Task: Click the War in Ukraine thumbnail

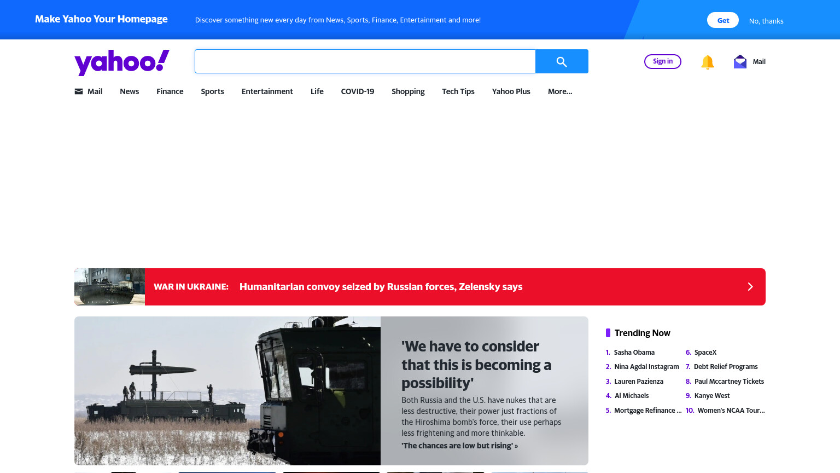Action: click(110, 287)
